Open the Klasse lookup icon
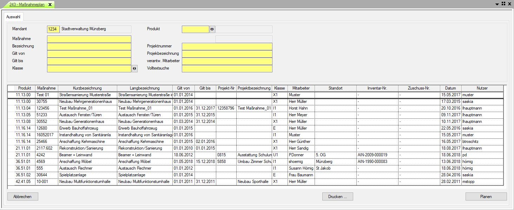Screen dimensions: 514x210 click(134, 68)
